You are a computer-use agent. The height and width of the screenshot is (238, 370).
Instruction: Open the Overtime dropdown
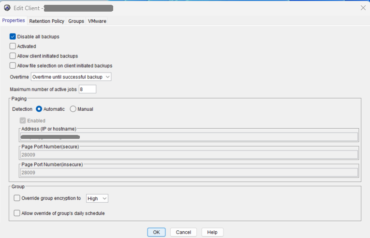click(71, 77)
